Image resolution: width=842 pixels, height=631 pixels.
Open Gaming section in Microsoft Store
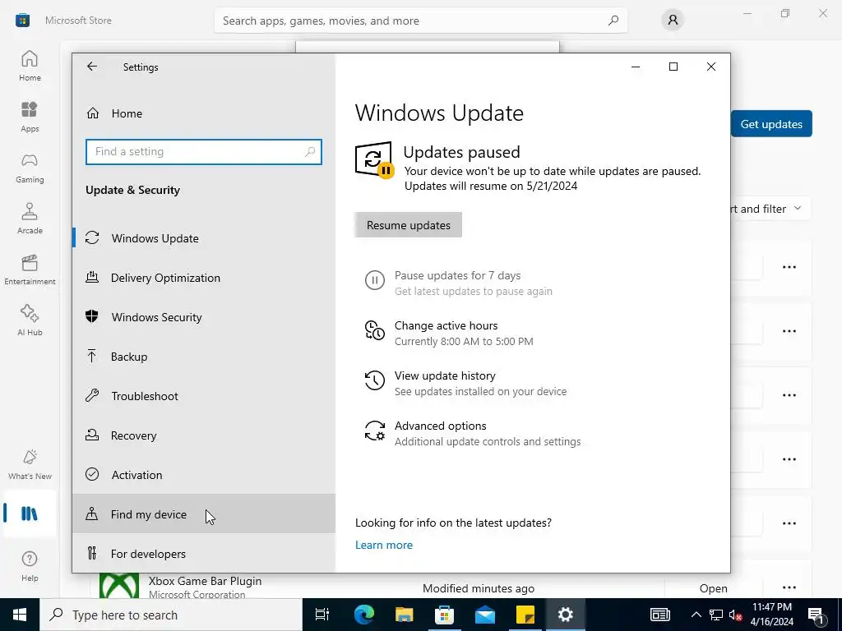[x=30, y=168]
